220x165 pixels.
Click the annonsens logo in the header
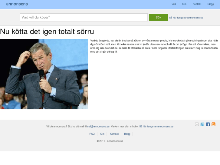pyautogui.click(x=17, y=4)
